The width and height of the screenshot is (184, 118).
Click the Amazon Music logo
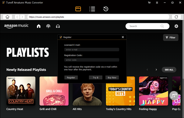[x=16, y=26]
